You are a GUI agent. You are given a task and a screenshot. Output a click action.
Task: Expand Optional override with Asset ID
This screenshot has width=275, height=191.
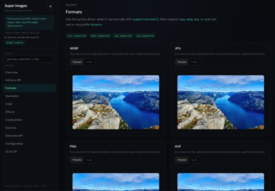[x=21, y=37]
